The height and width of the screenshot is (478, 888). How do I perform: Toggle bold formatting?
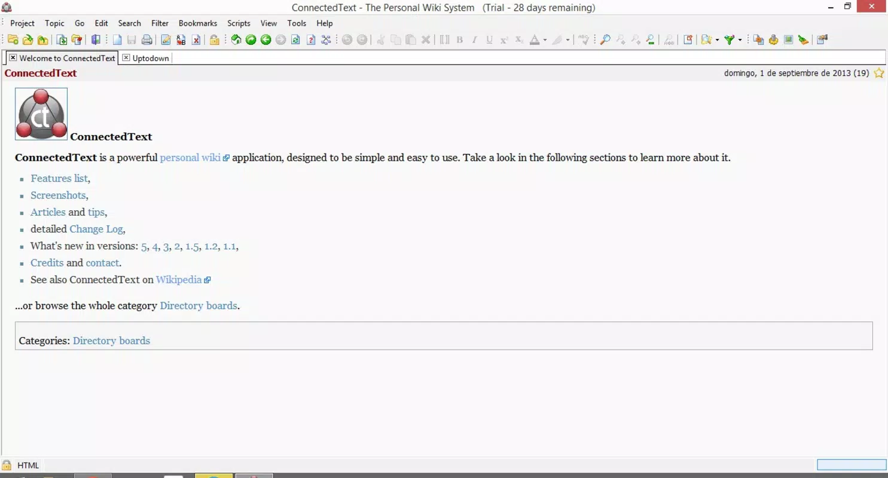[x=460, y=40]
